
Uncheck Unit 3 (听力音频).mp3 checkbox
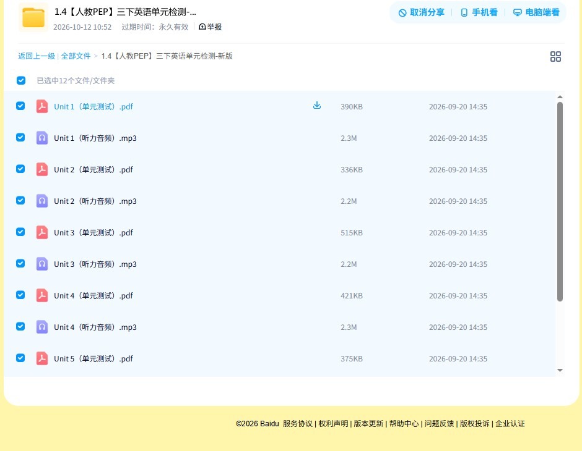pos(20,263)
